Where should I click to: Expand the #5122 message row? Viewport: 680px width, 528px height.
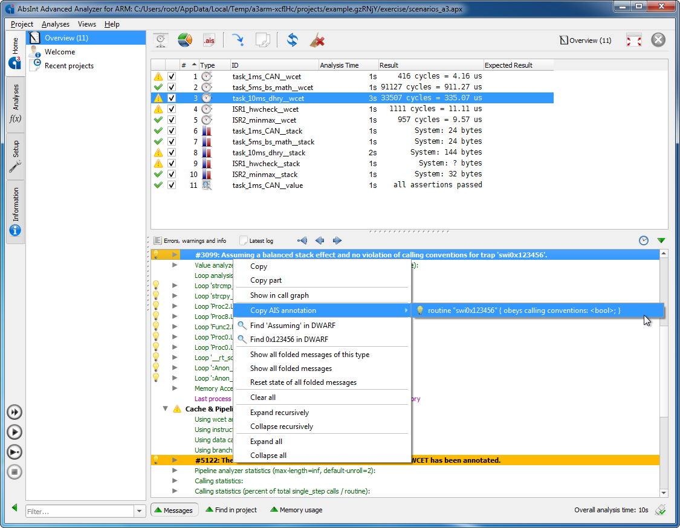coord(175,460)
